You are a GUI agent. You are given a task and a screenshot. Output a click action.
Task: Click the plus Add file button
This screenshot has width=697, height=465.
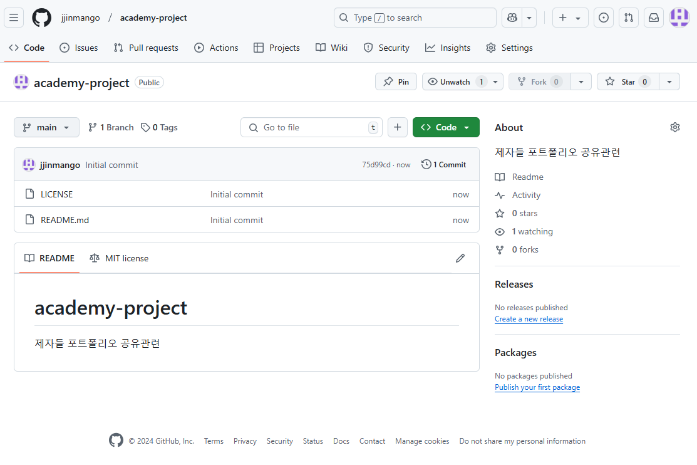tap(398, 127)
